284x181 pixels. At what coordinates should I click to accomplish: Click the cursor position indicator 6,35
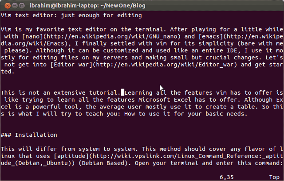tap(227, 177)
